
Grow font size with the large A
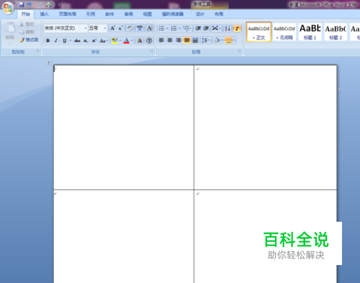point(112,28)
